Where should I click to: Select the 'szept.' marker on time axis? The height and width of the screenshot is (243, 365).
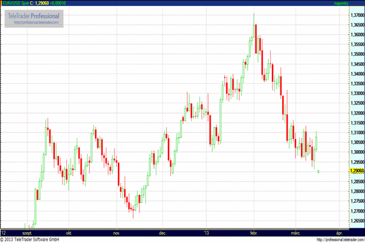(27, 233)
